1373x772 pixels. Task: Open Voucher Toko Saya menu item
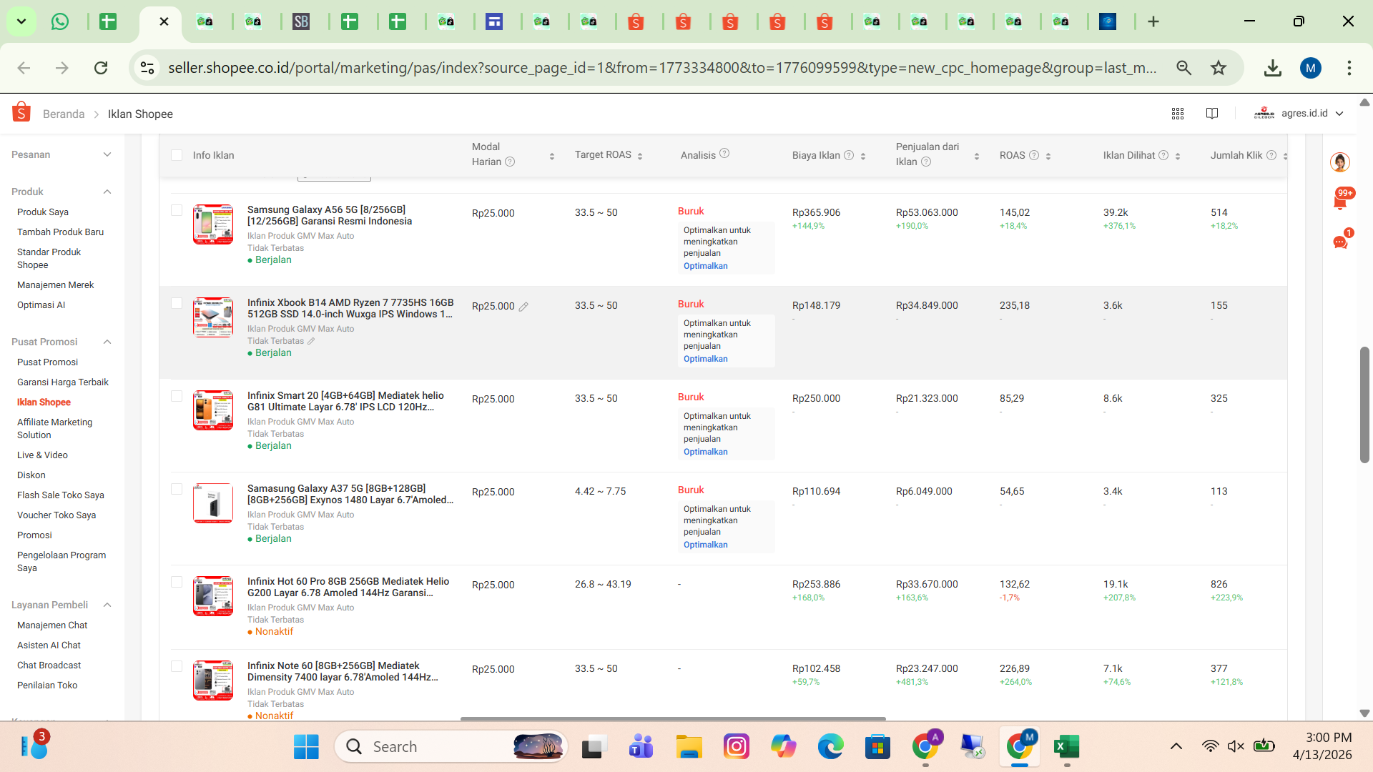(x=56, y=515)
